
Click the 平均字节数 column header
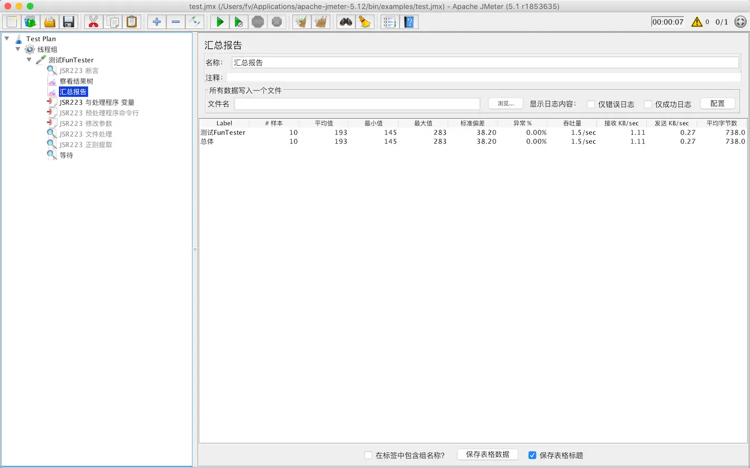(722, 123)
